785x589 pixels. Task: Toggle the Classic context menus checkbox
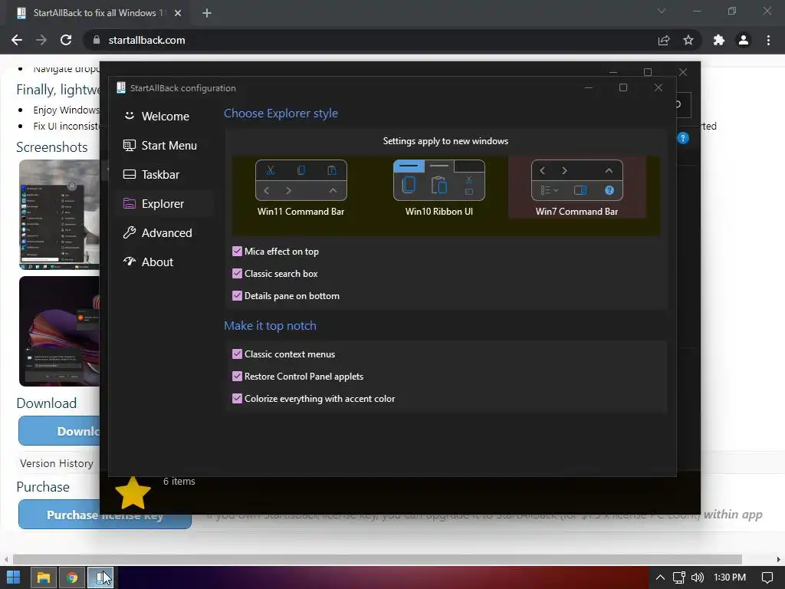click(238, 354)
